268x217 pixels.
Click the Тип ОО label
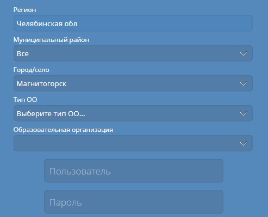(25, 100)
